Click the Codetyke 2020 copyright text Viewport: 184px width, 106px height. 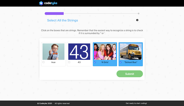[45, 104]
